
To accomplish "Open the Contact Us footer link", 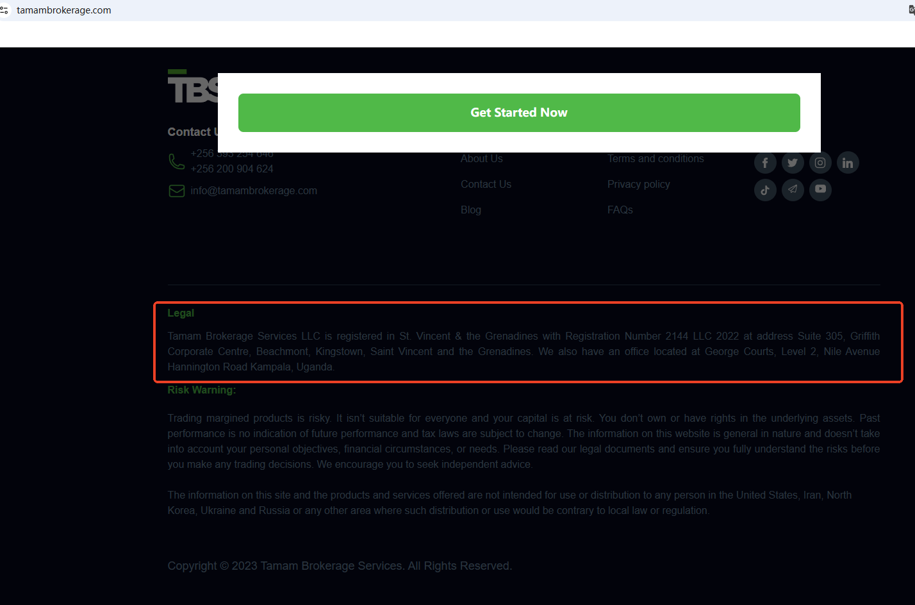I will (x=486, y=185).
